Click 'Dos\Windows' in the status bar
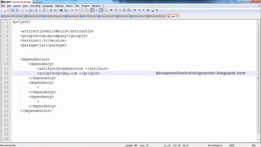The width and height of the screenshot is (261, 147). click(215, 145)
